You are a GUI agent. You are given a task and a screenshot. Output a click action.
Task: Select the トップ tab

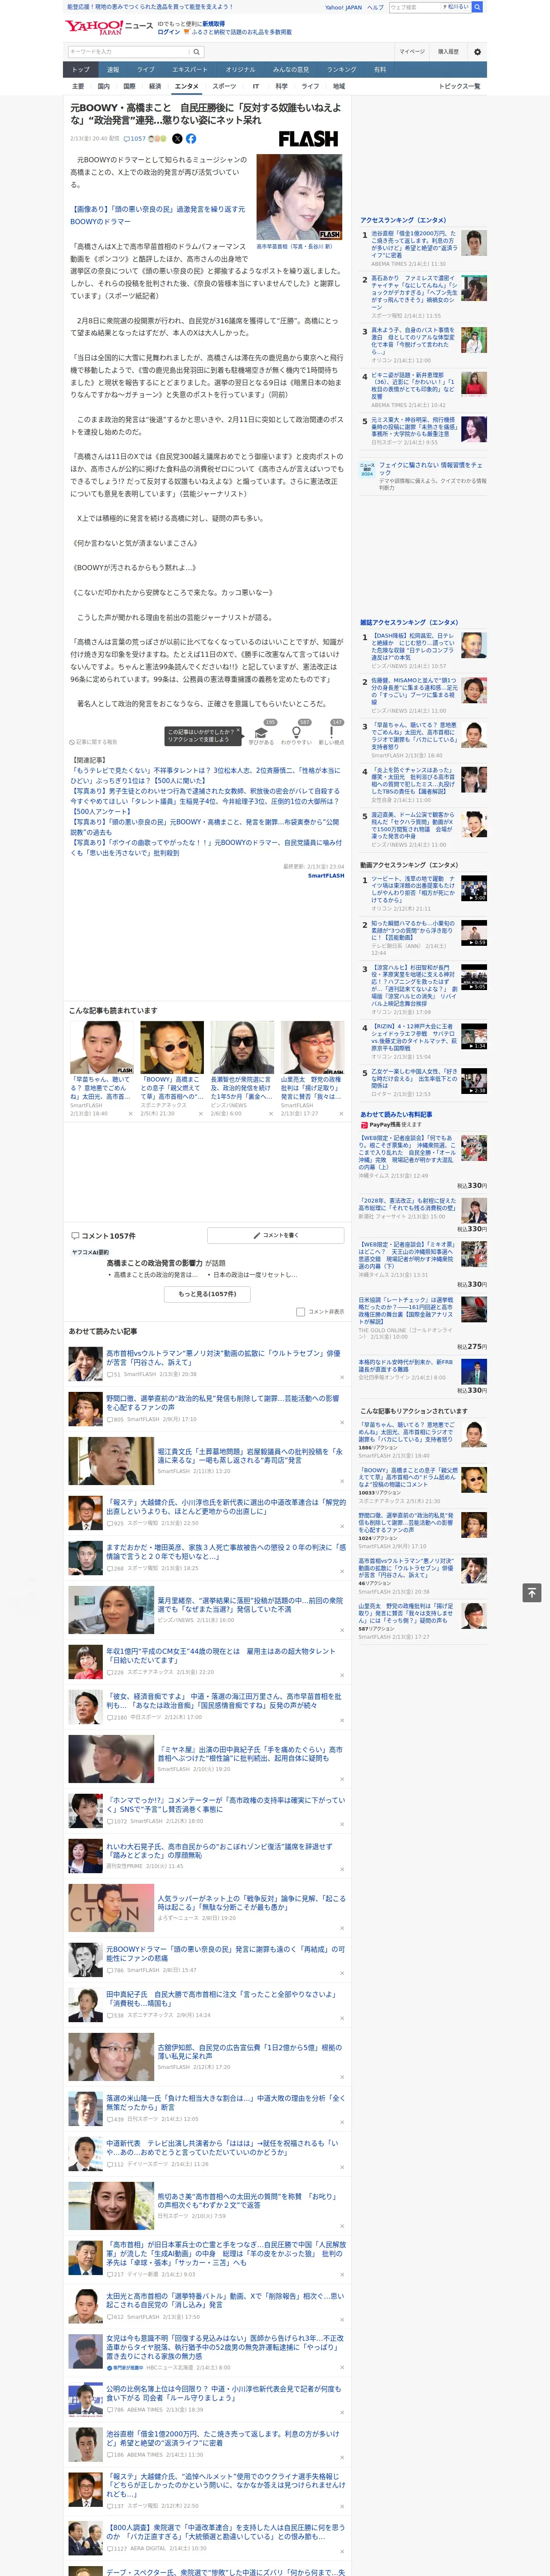point(81,70)
